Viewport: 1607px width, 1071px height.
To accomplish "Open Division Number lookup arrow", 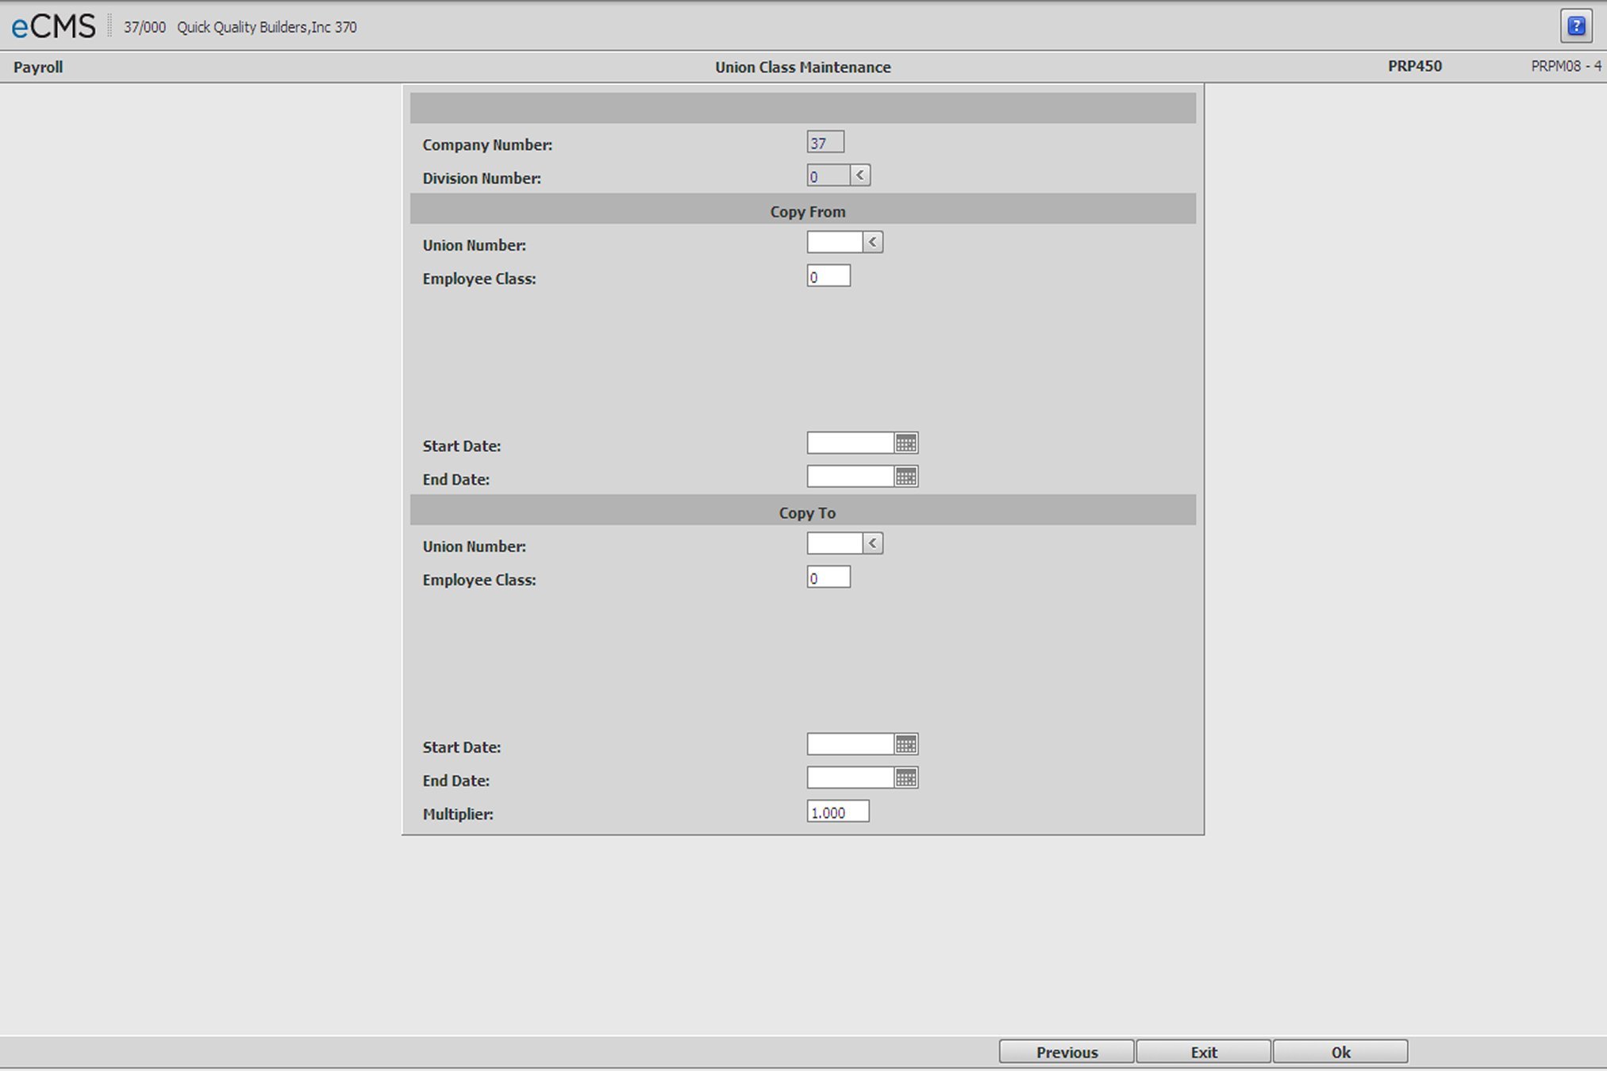I will pyautogui.click(x=859, y=175).
